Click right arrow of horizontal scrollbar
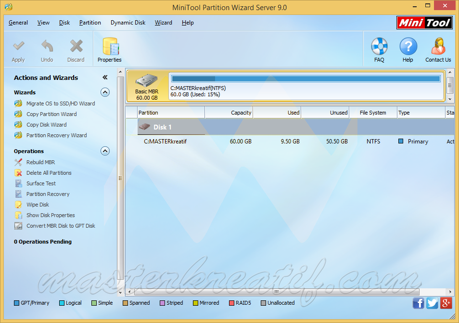The width and height of the screenshot is (459, 323). [450, 292]
